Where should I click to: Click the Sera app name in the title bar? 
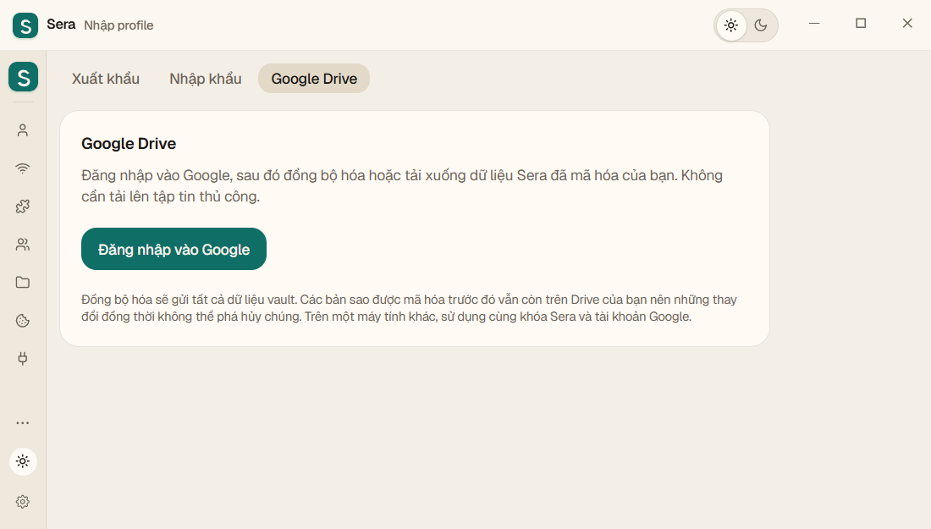click(61, 25)
